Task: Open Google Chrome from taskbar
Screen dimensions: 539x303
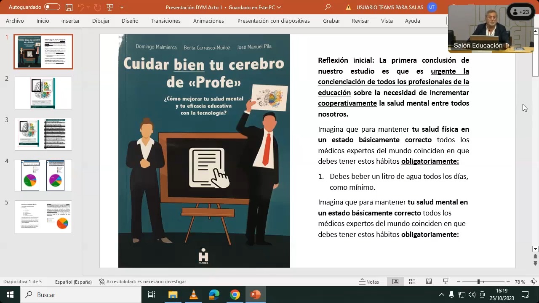Action: pyautogui.click(x=235, y=295)
